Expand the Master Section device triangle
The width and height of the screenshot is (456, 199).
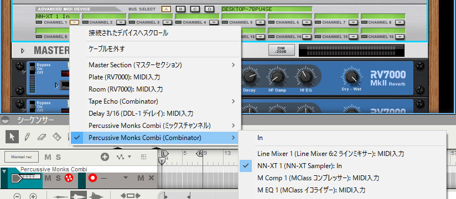click(23, 51)
